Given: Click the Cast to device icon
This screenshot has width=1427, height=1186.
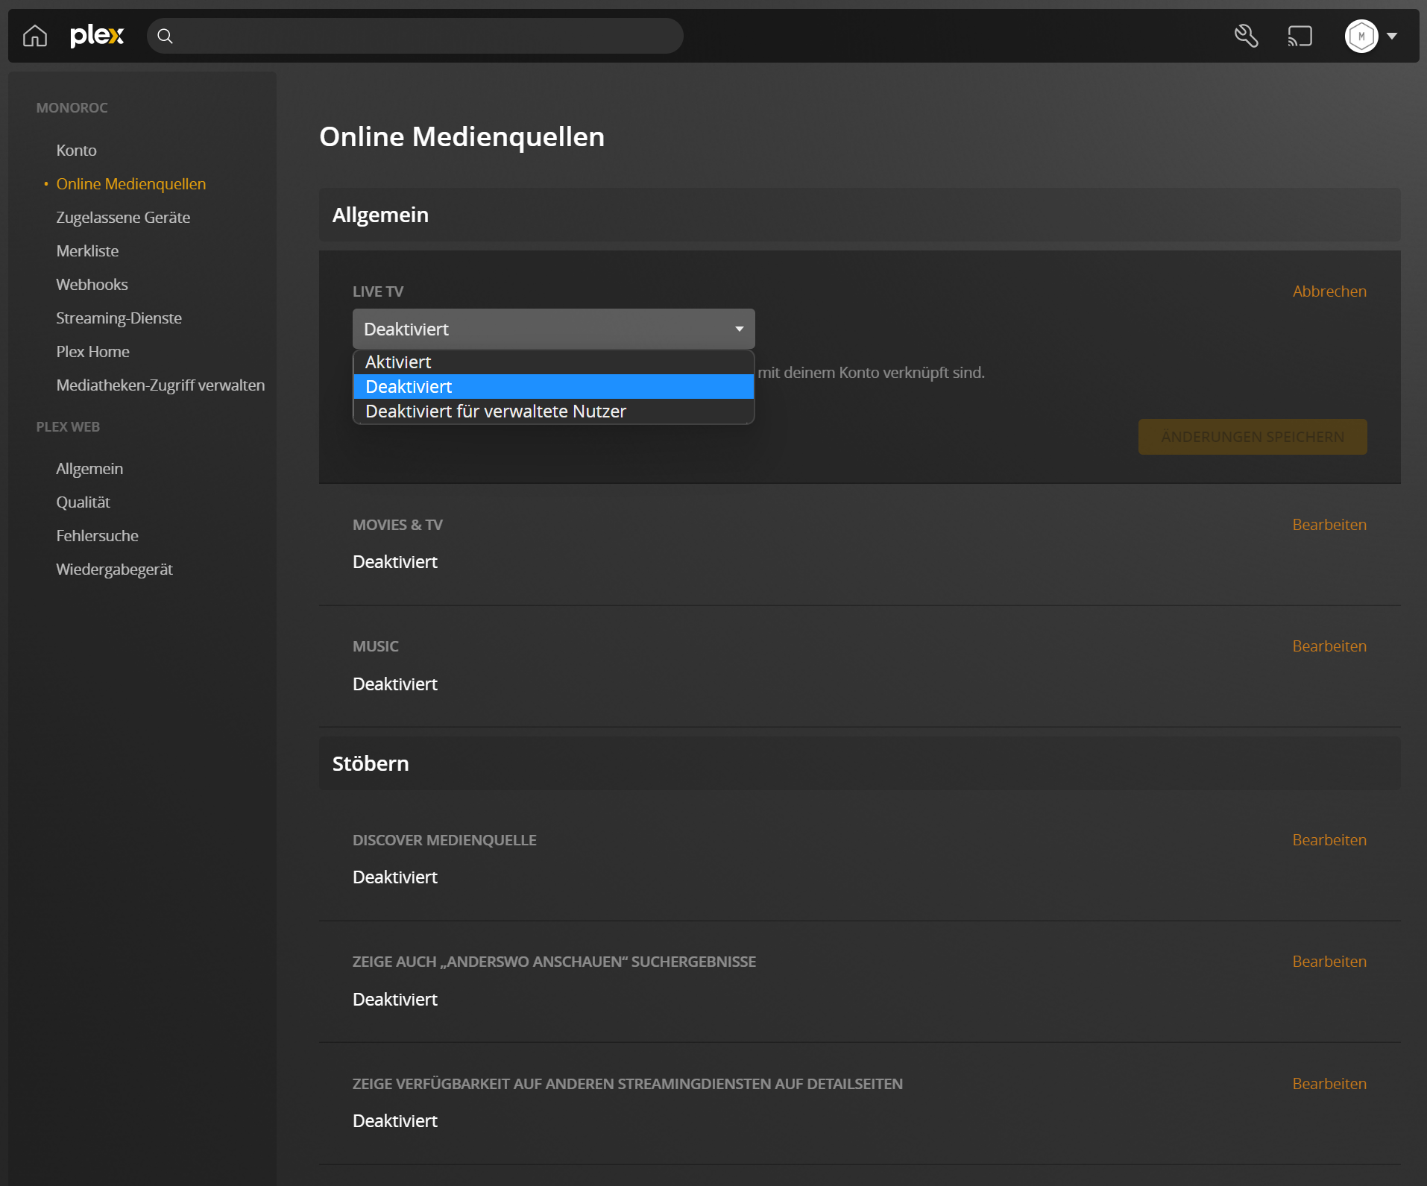Looking at the screenshot, I should point(1300,36).
